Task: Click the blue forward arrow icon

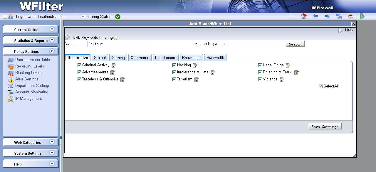Action: pos(327,16)
